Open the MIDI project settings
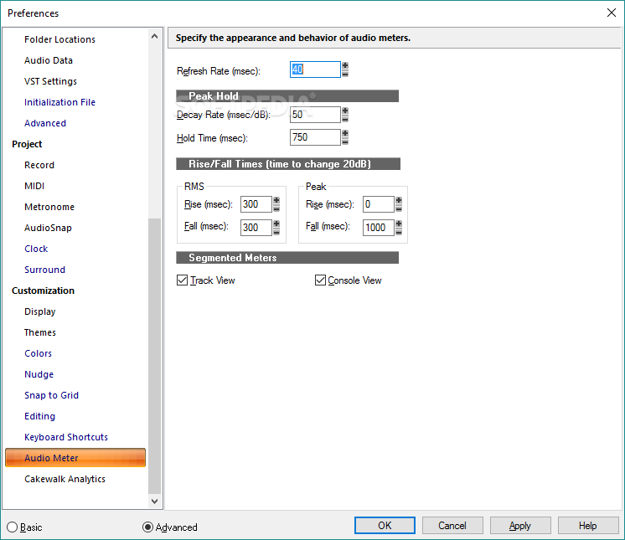 click(x=34, y=186)
